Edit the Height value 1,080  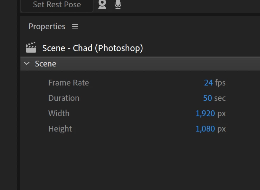pos(205,129)
